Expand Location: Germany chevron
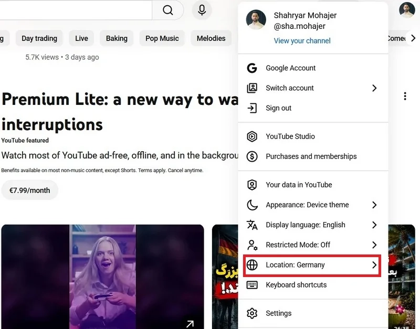The image size is (420, 329). pyautogui.click(x=374, y=265)
